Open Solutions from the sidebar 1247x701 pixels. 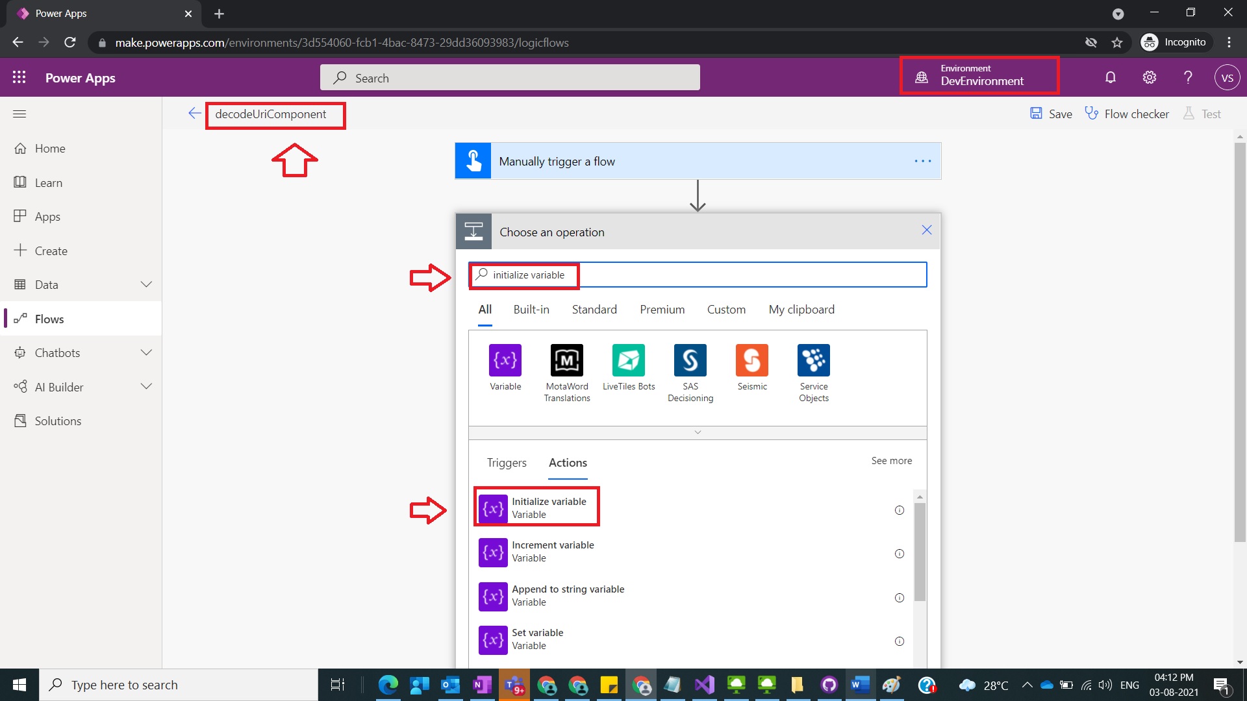coord(57,421)
